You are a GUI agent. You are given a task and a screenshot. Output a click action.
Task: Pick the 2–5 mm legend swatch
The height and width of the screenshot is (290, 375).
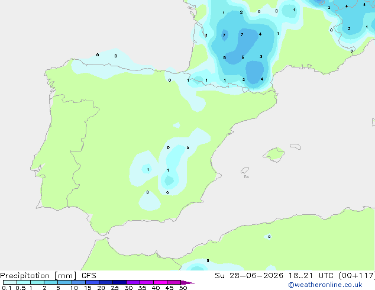pyautogui.click(x=51, y=282)
